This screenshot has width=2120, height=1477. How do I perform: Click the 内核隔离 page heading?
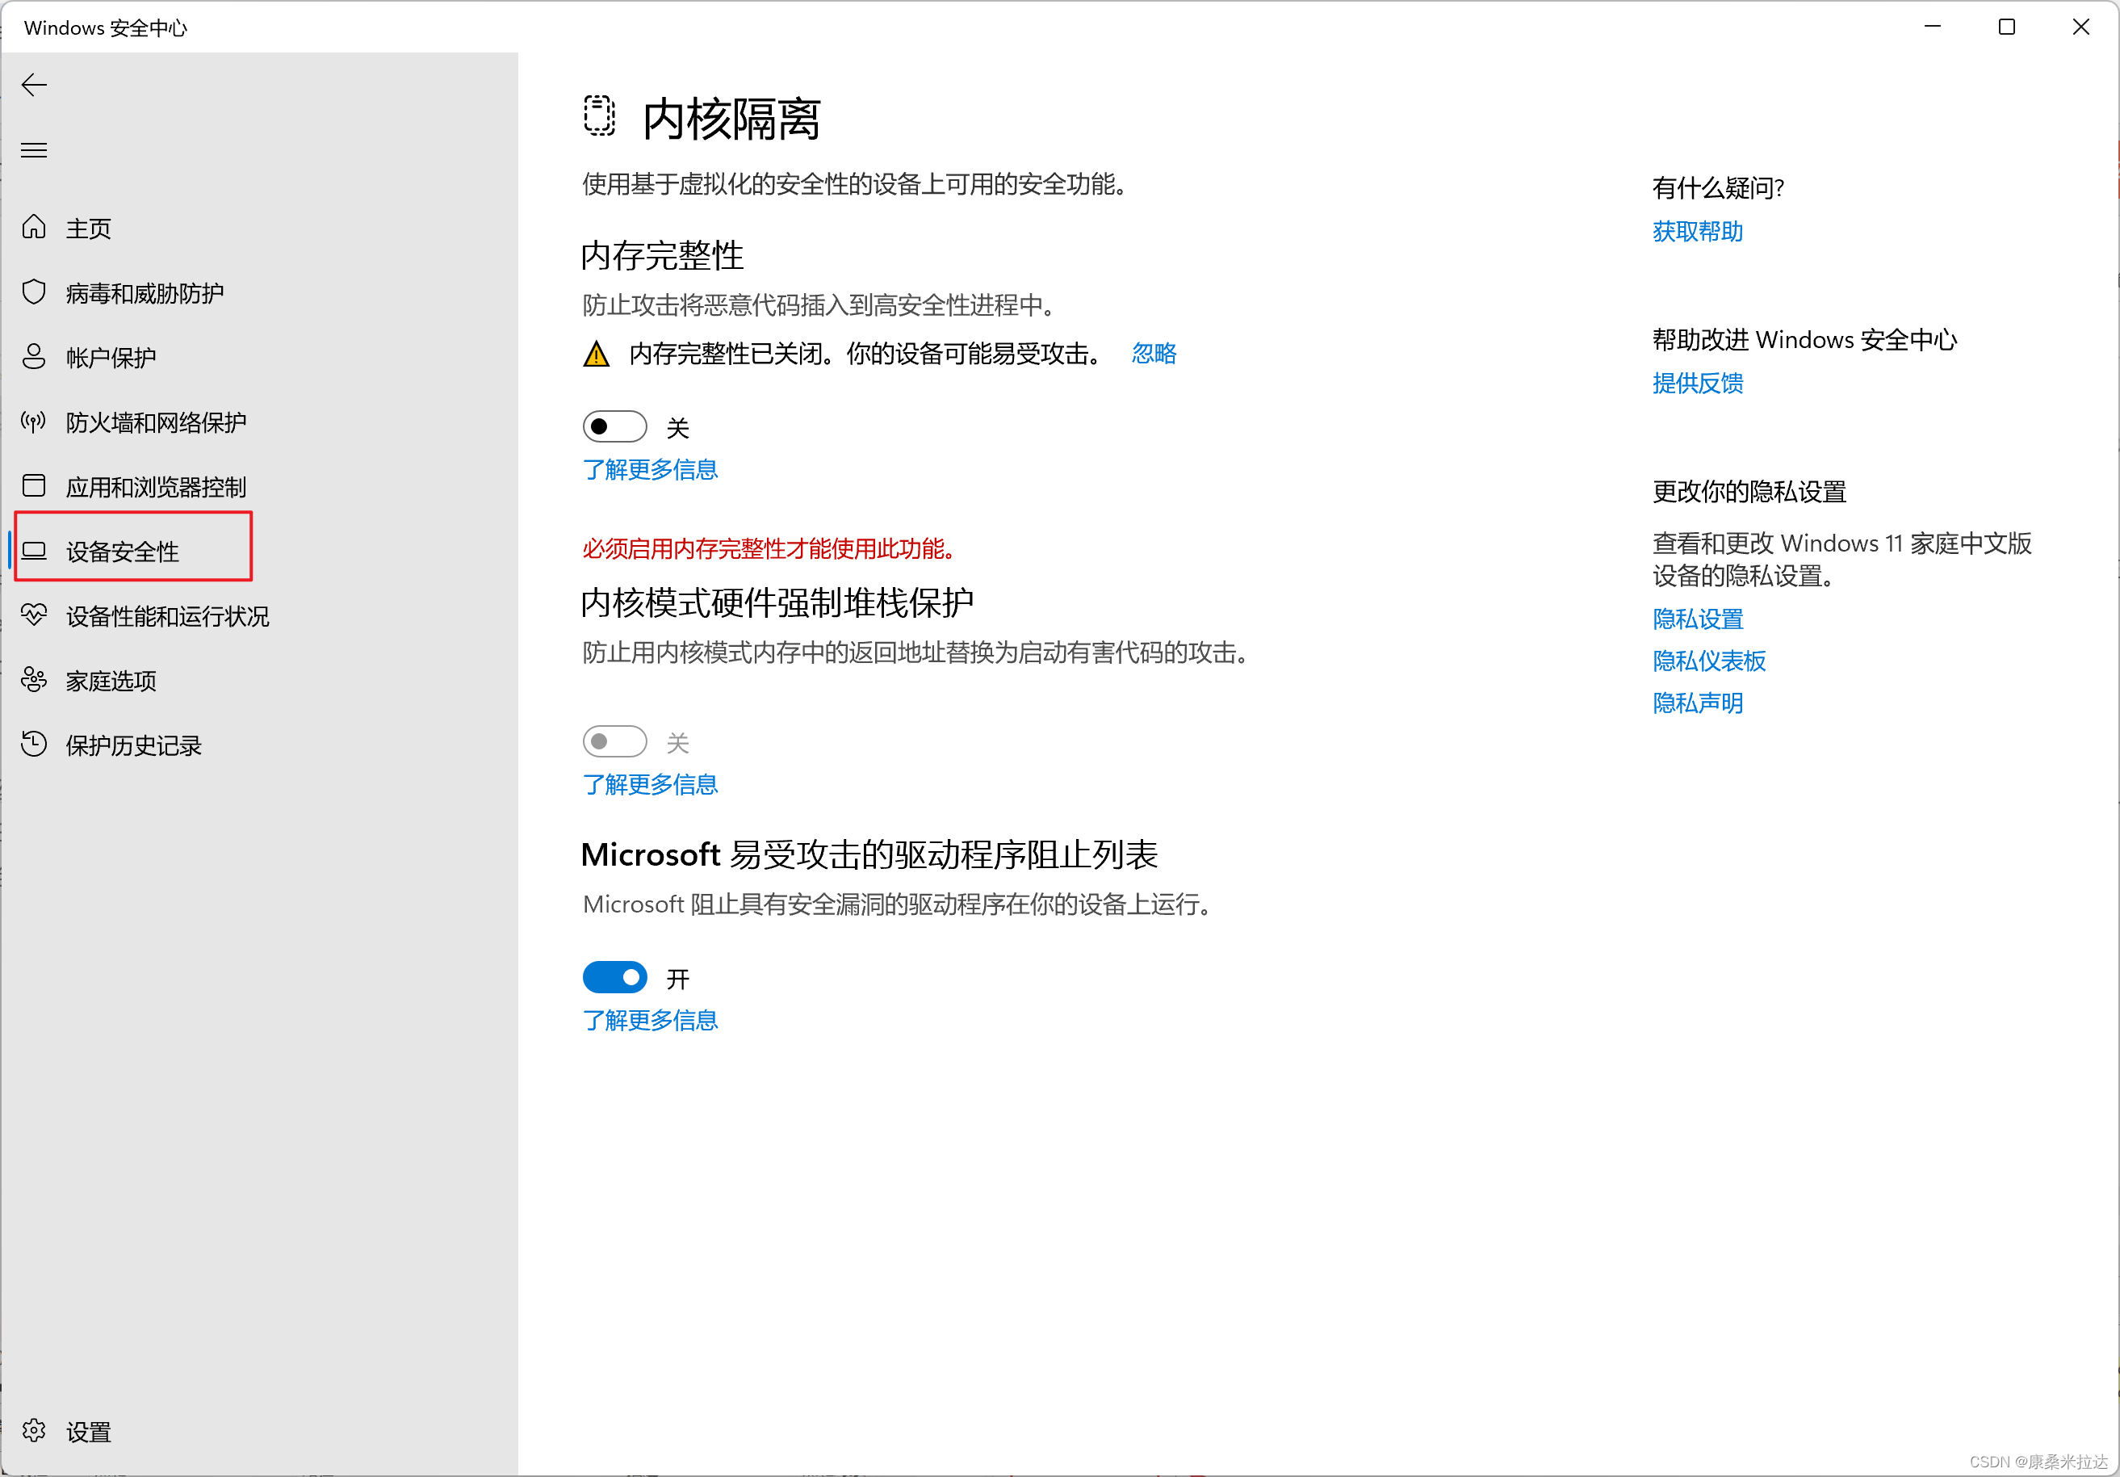731,120
